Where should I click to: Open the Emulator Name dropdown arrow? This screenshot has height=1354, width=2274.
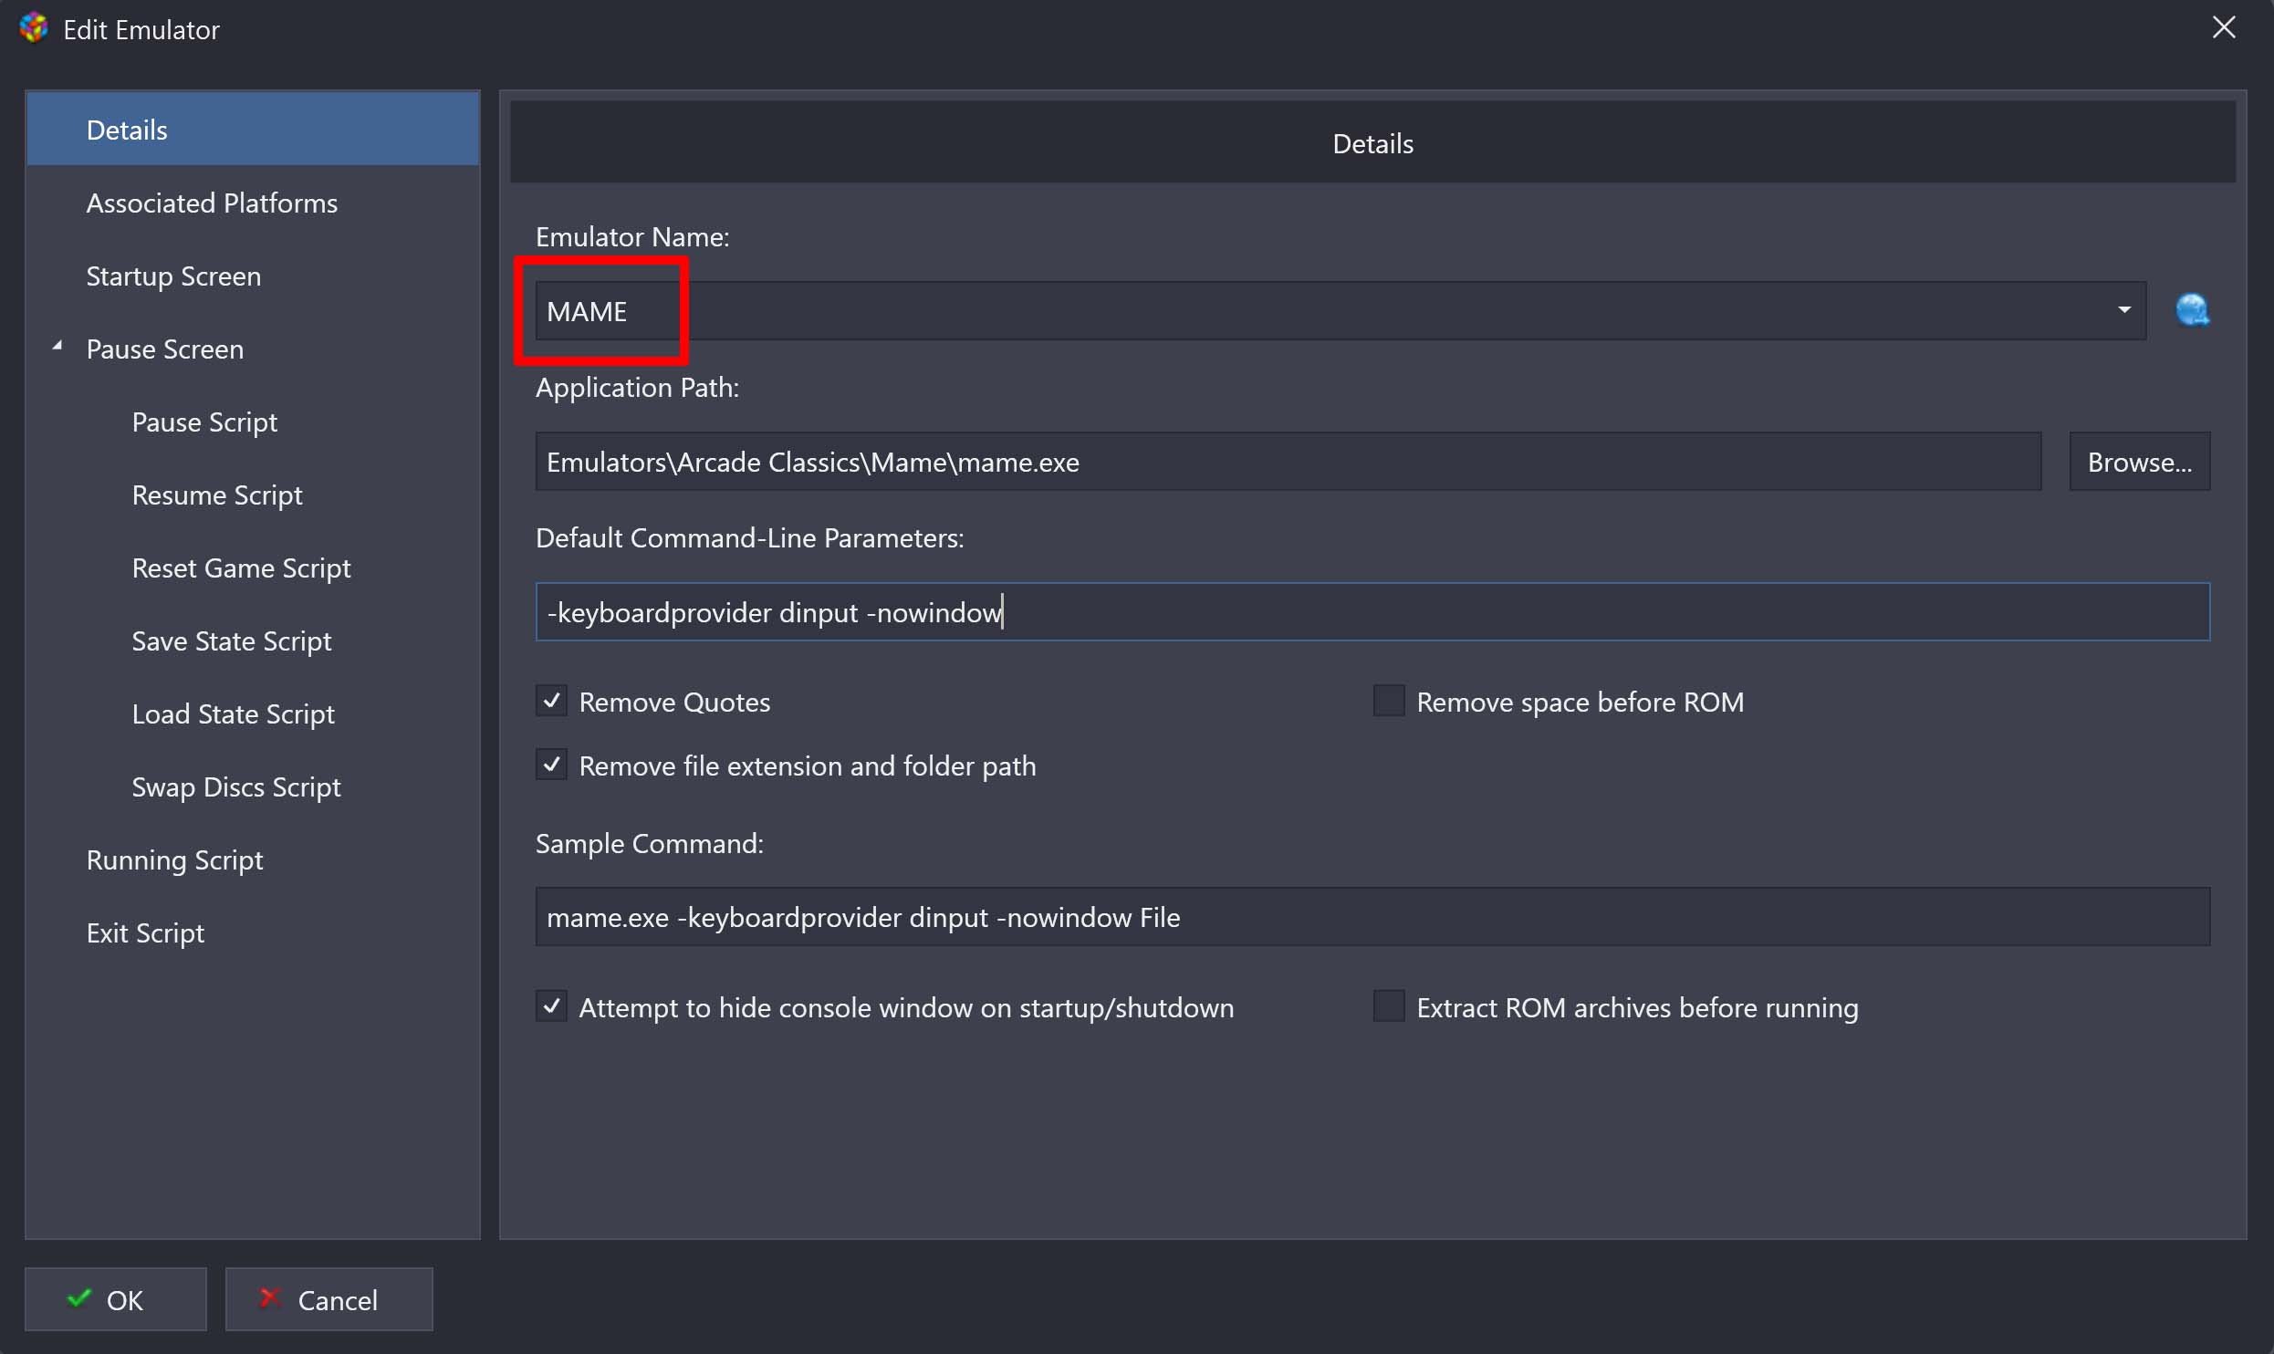[x=2124, y=310]
